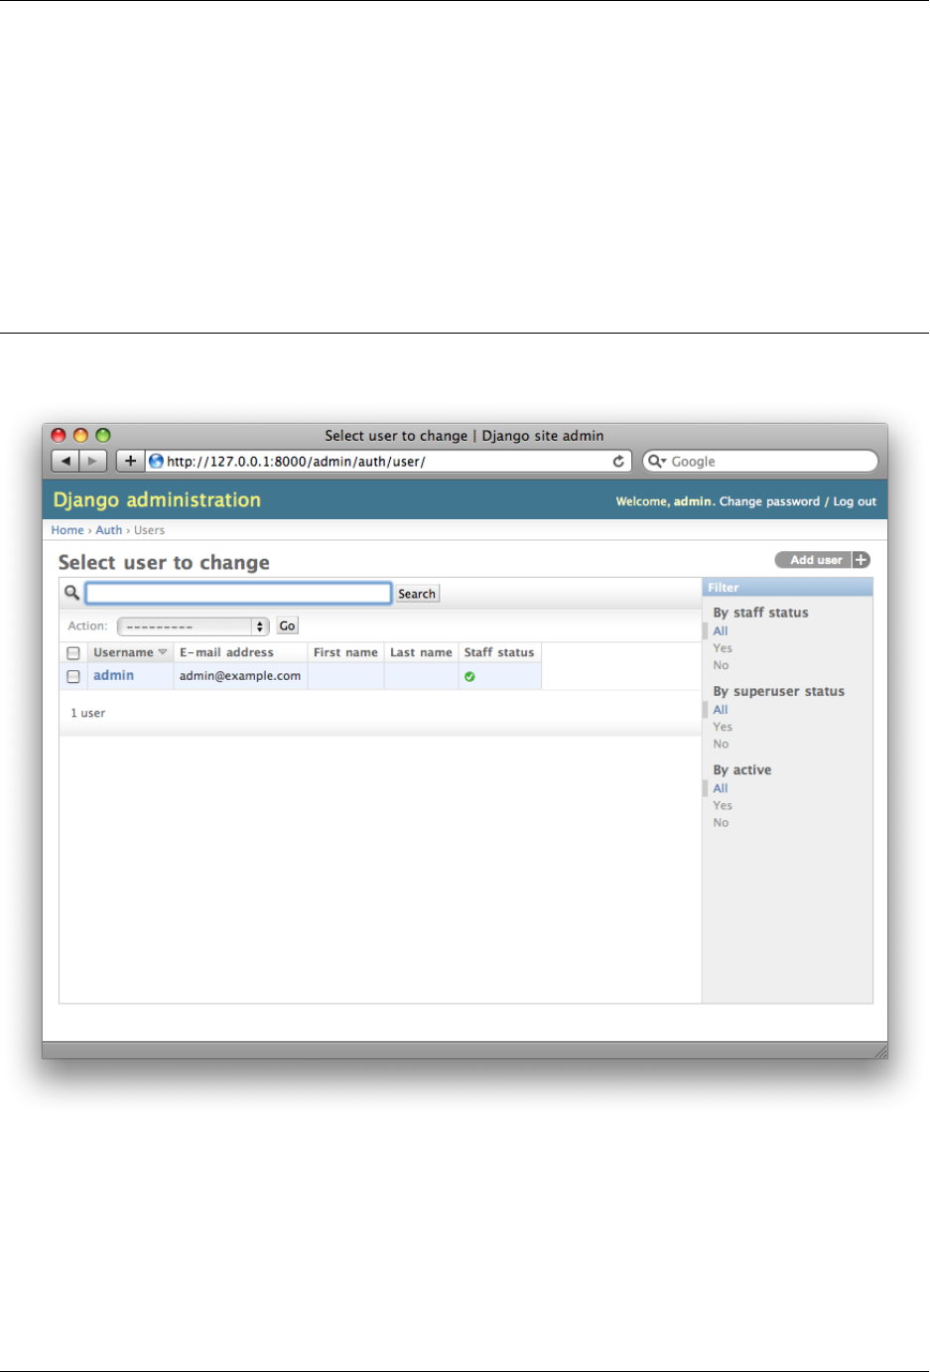Open the Home breadcrumb link

coord(67,530)
